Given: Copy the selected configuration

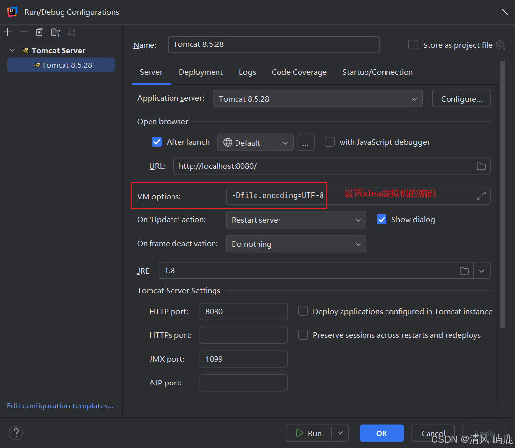Looking at the screenshot, I should click(40, 32).
